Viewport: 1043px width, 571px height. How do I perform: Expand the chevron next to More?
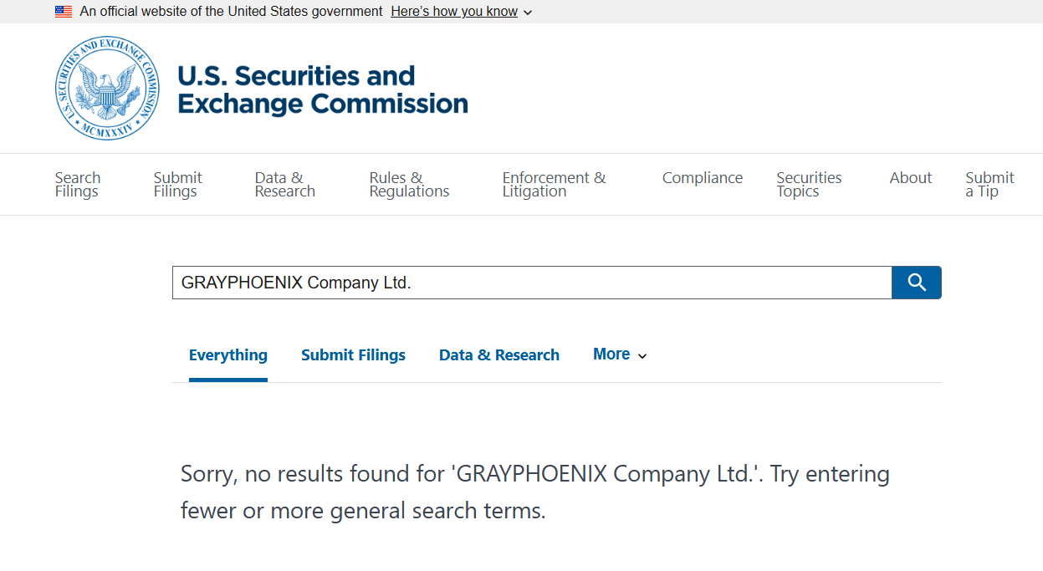tap(643, 355)
